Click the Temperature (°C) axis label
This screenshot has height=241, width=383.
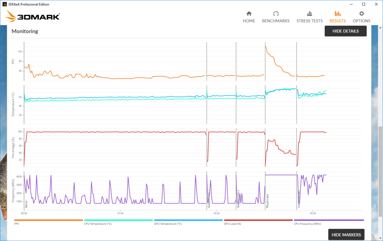point(13,104)
